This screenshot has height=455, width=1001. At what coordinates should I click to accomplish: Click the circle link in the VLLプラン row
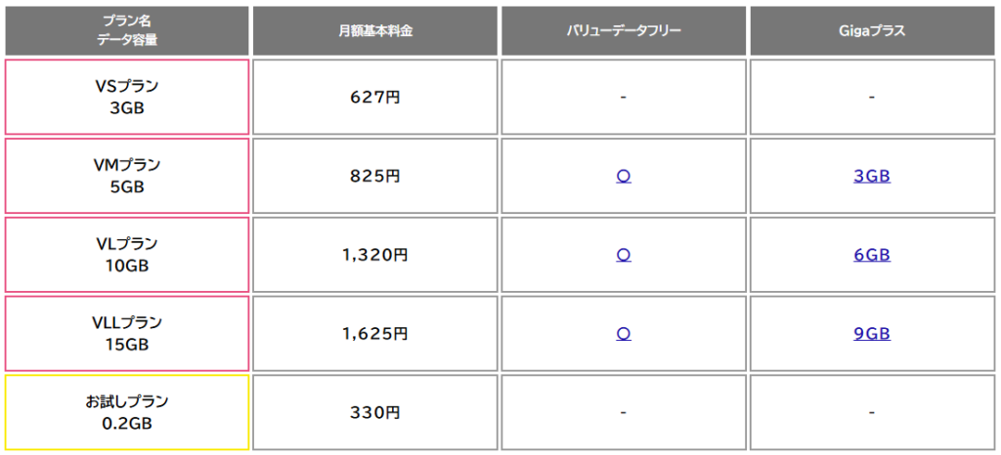624,334
